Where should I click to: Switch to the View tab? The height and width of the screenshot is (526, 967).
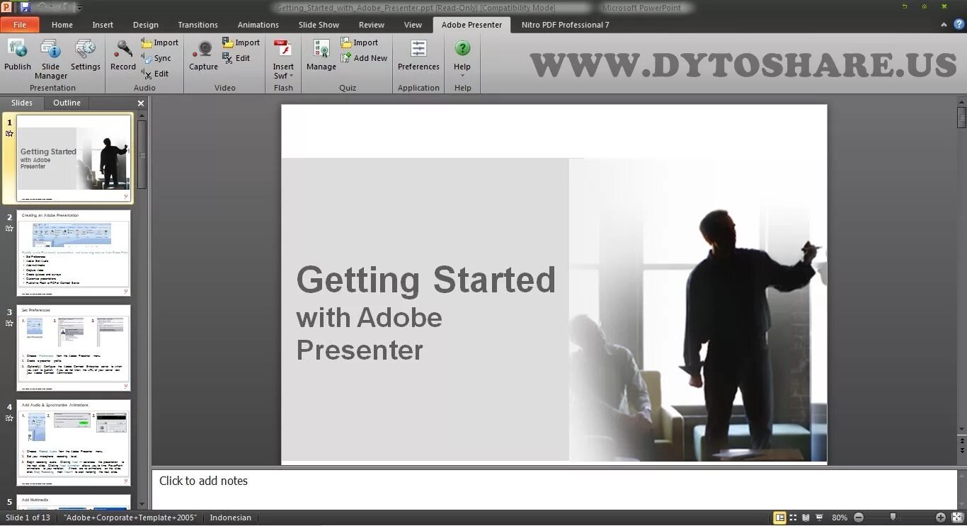coord(413,25)
